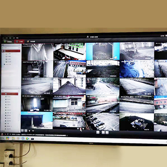The image size is (167, 167).
Task: Select the fourth view layout item in the view list
Action: pos(8,62)
